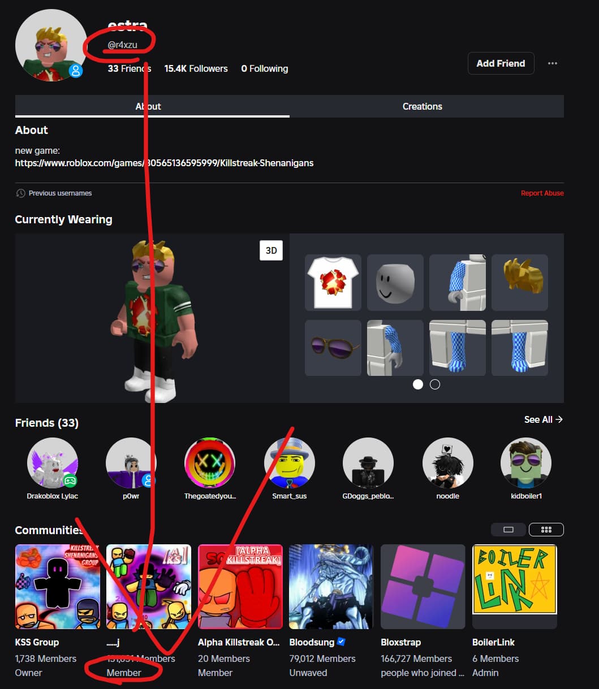Open the white T-shirt with red gem item
The height and width of the screenshot is (689, 599).
pos(333,283)
